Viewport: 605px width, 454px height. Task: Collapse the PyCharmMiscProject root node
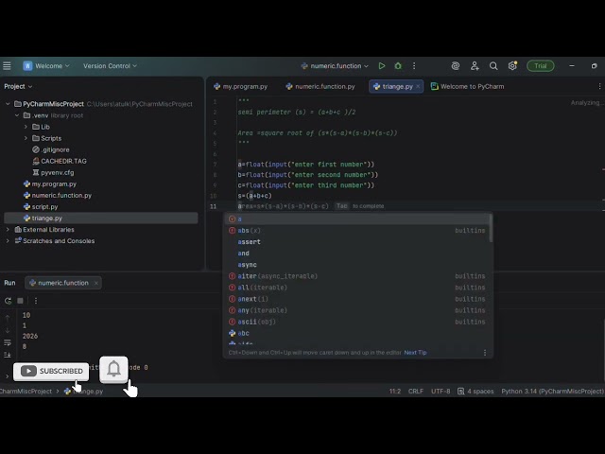(x=8, y=104)
